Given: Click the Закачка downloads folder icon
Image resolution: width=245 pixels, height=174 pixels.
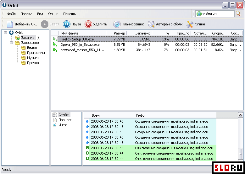Looking at the screenshot, I should (x=17, y=38).
